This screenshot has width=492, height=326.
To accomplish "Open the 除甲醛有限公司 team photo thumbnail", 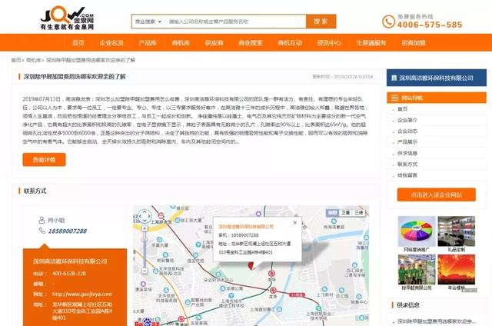I will click(x=417, y=269).
